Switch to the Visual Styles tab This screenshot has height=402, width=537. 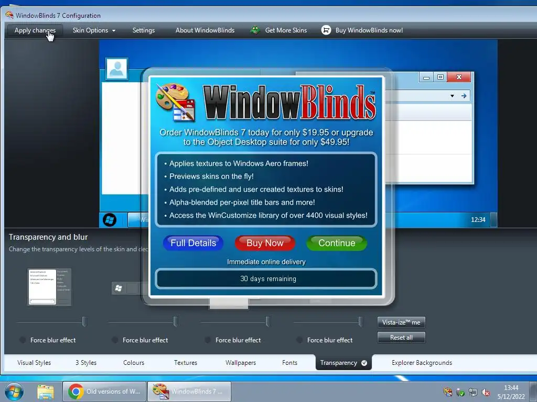(34, 363)
